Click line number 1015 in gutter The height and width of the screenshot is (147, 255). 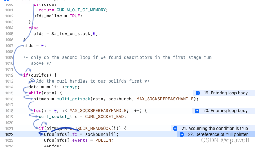point(9,93)
